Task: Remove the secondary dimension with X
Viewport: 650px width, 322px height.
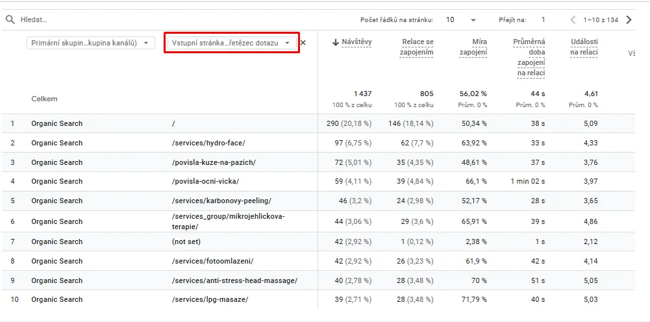Action: point(303,42)
